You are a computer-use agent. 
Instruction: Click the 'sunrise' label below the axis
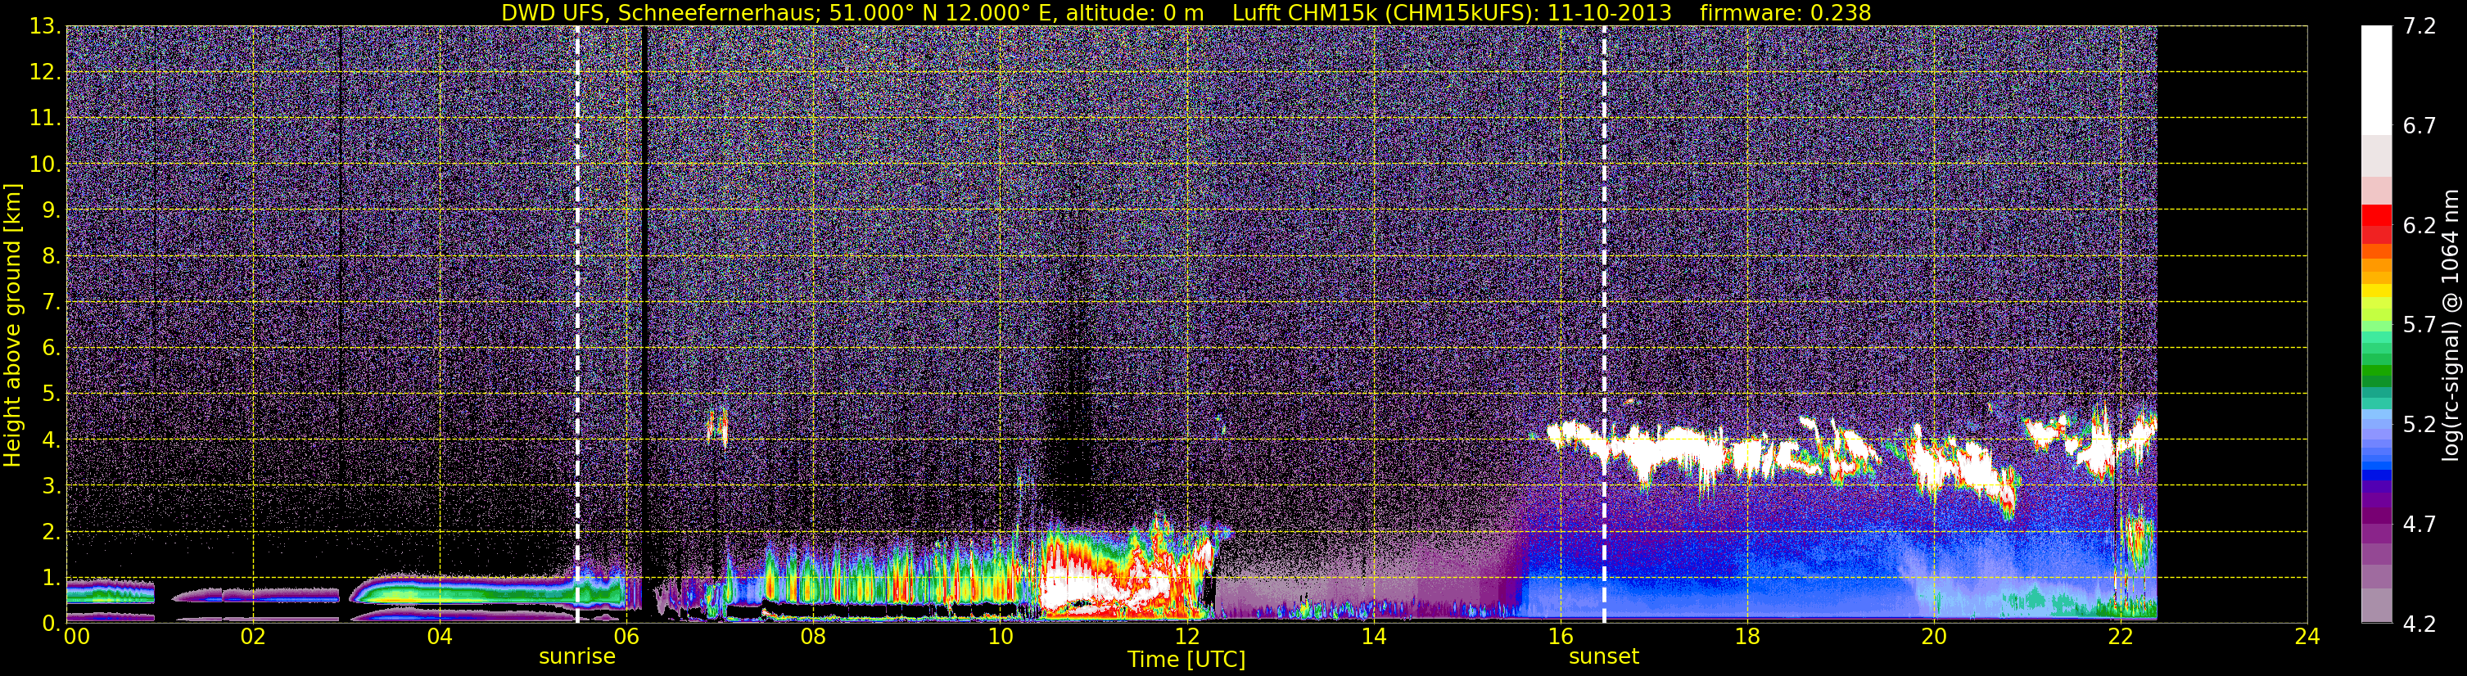pos(576,657)
